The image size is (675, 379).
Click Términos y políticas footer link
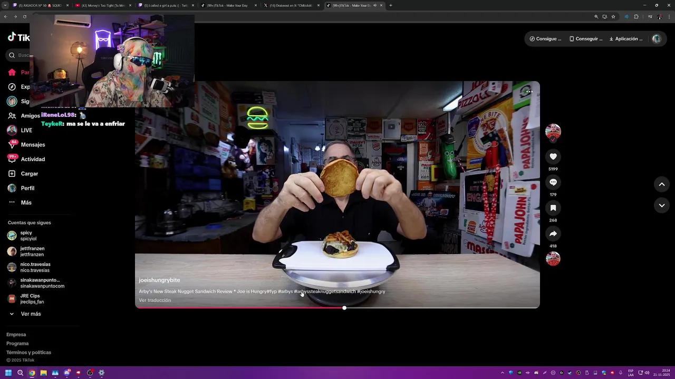coord(28,353)
